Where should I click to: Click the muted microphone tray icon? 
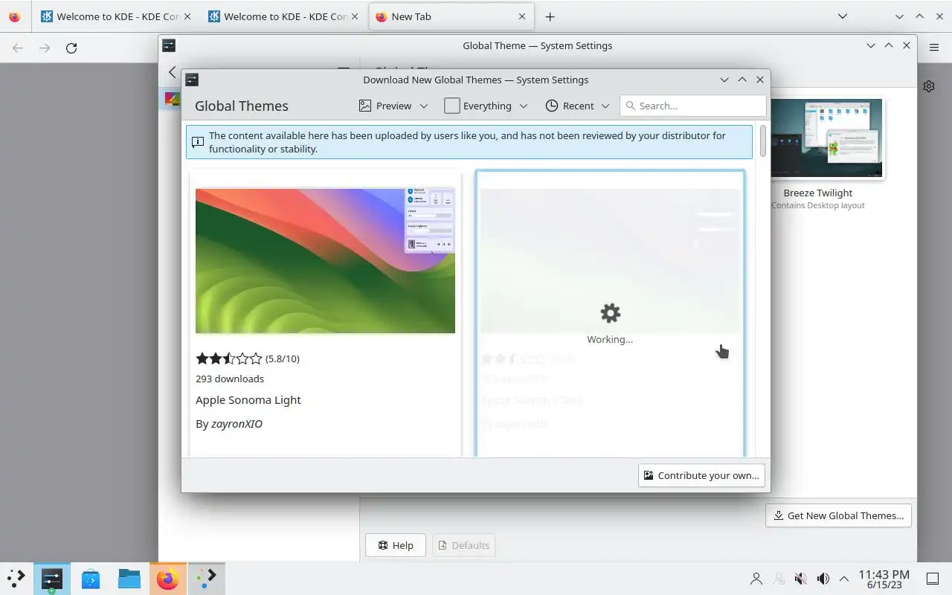point(801,579)
